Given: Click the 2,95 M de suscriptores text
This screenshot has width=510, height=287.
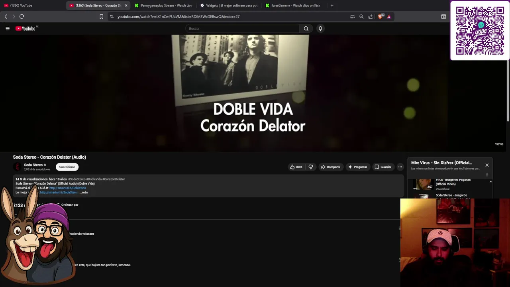Looking at the screenshot, I should 37,169.
